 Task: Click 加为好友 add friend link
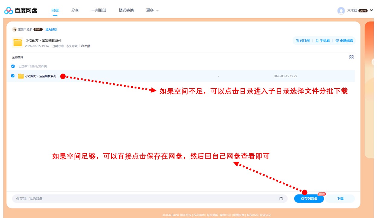tap(51, 30)
